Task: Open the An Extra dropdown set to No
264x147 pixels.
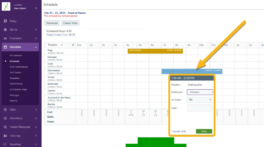Action: 200,100
